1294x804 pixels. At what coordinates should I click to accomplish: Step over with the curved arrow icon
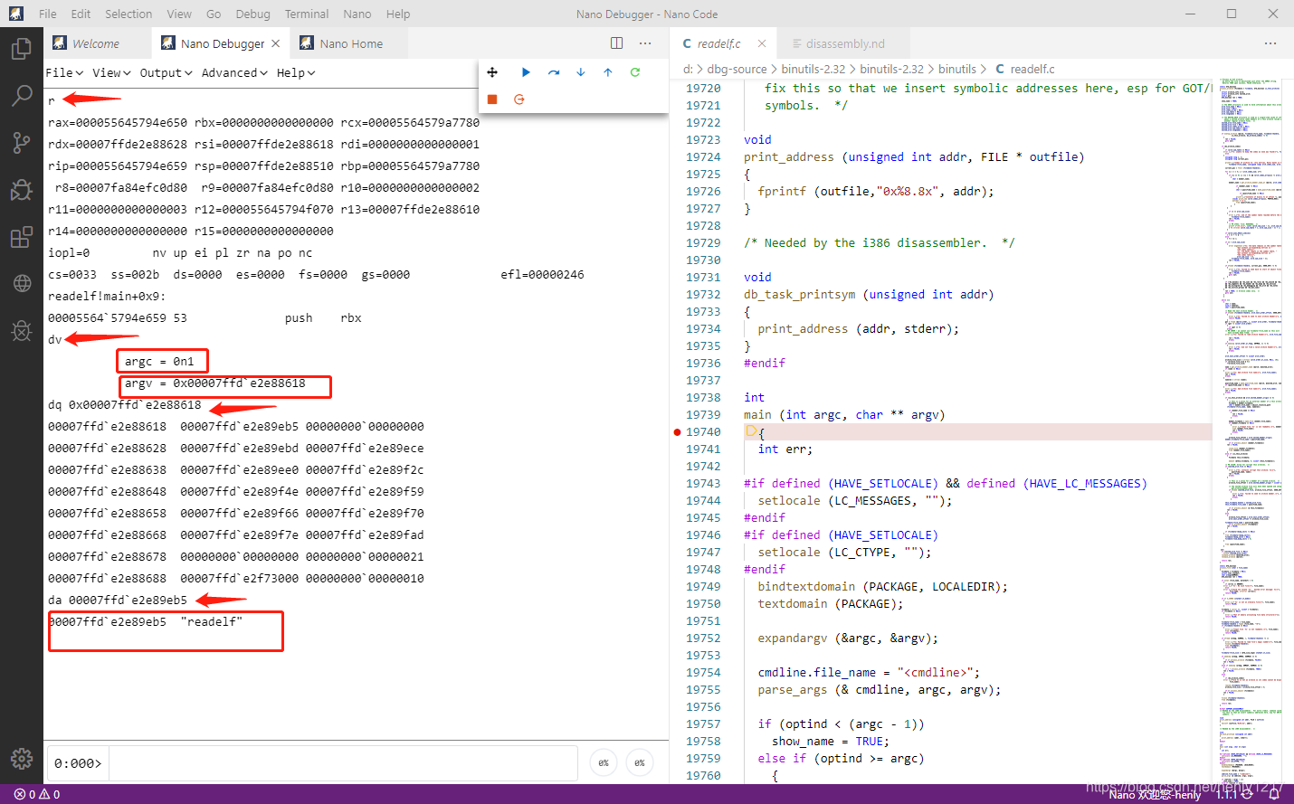tap(554, 72)
